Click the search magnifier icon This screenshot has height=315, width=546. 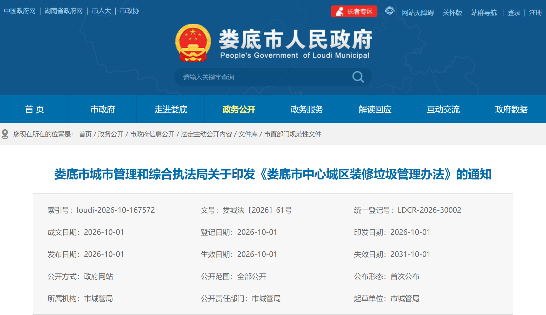[x=358, y=77]
